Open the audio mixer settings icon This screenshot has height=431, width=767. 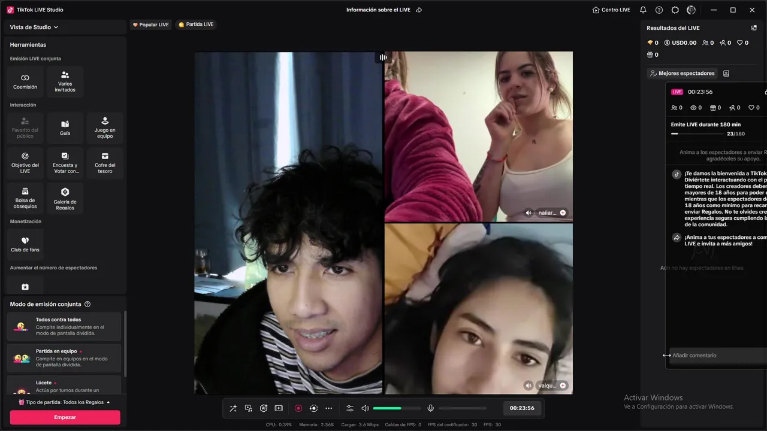[350, 408]
